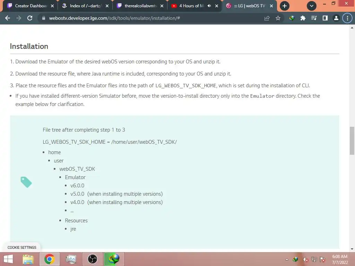Screen dimensions: 355x266
Task: Show hidden system tray icons
Action: [x=287, y=259]
